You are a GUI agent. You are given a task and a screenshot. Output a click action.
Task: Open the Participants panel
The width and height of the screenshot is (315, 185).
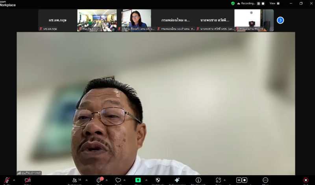[x=75, y=180]
